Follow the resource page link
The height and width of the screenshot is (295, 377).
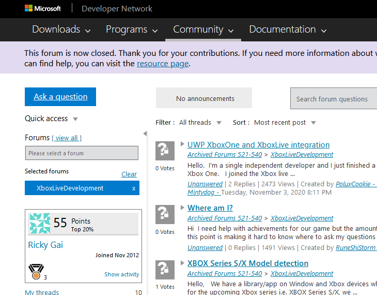[163, 64]
